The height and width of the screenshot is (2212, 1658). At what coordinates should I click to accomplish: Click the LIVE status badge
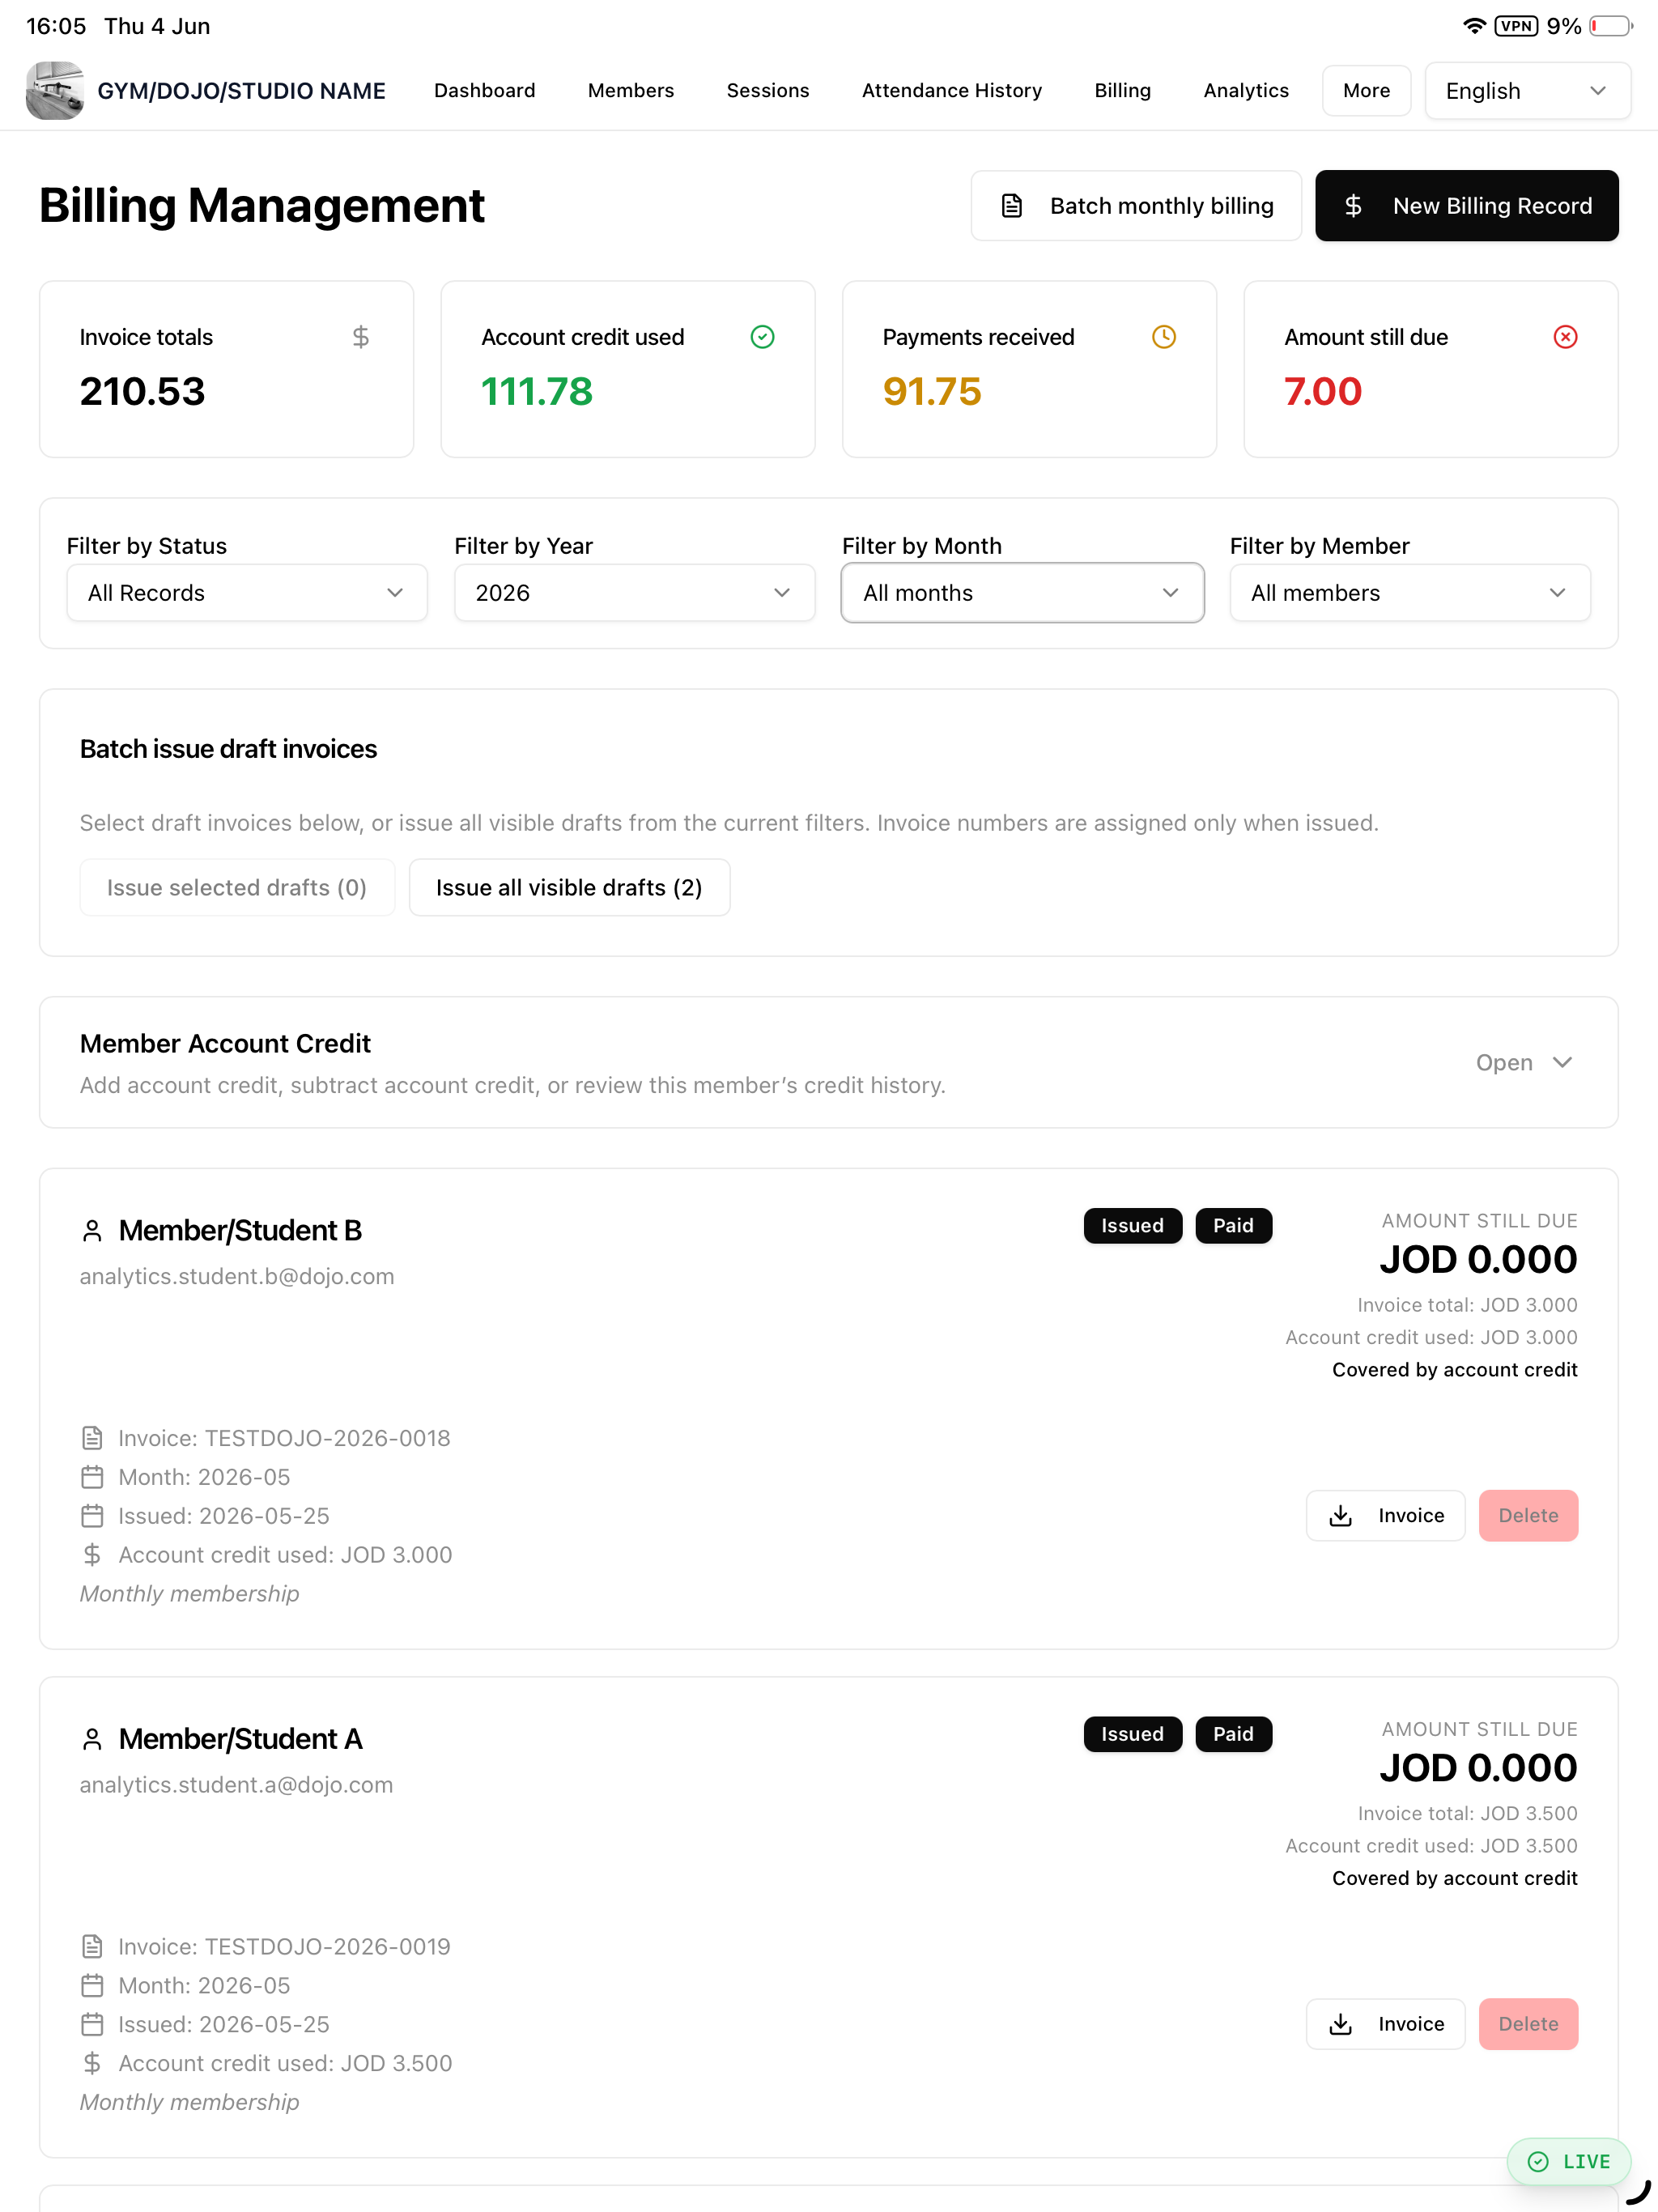tap(1568, 2162)
